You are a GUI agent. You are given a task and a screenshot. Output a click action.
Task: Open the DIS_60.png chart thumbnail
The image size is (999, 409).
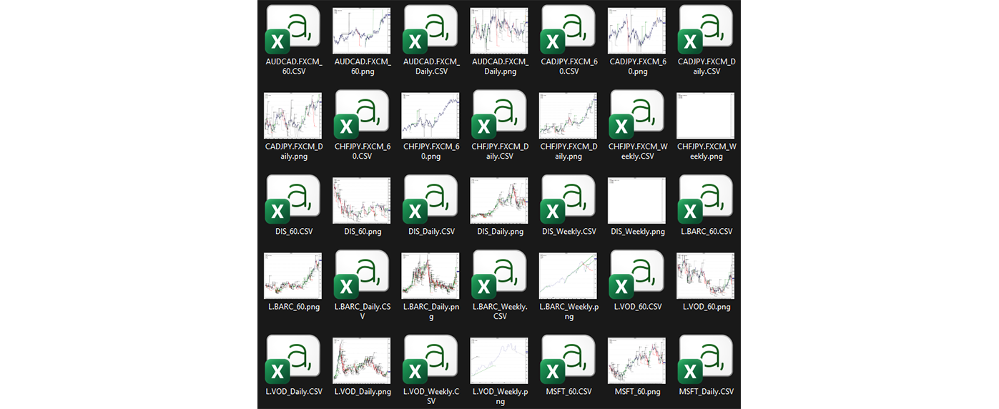tap(362, 201)
